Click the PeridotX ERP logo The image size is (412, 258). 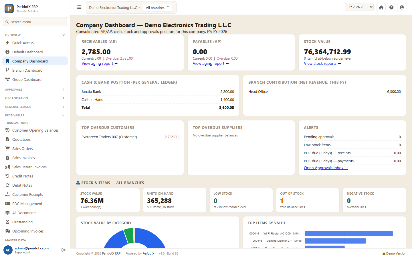click(9, 9)
